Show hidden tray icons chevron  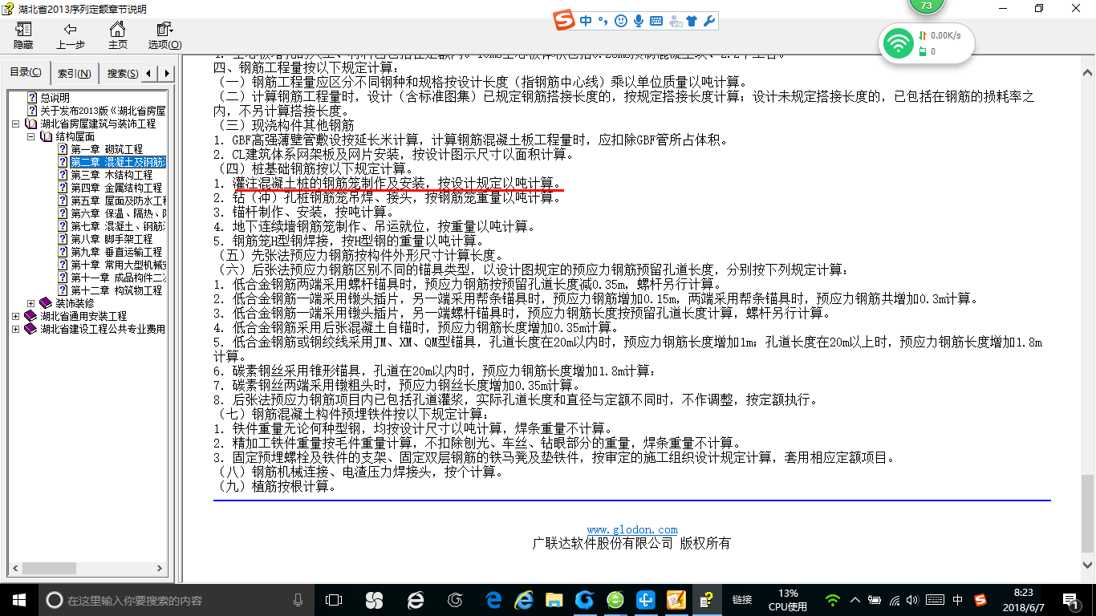click(856, 600)
